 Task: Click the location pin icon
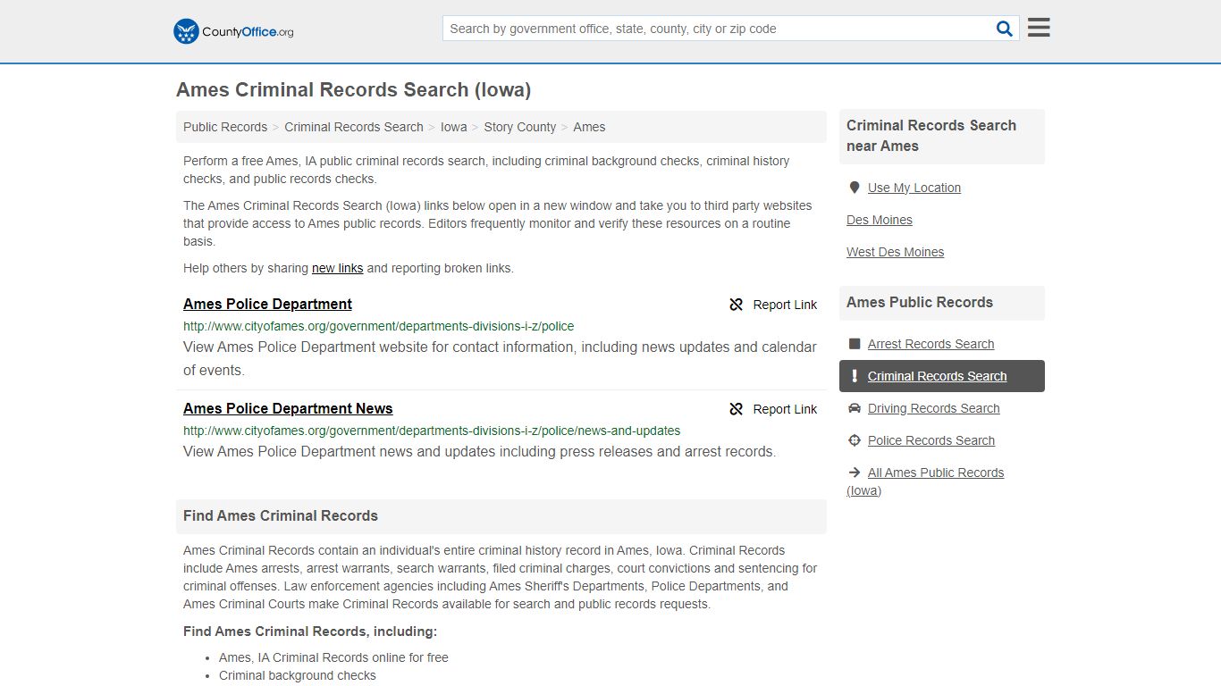855,188
